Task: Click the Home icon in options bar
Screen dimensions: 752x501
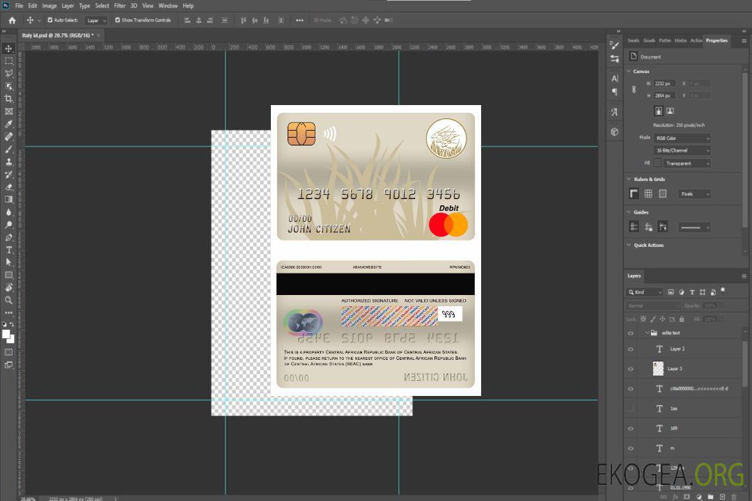Action: (x=12, y=20)
